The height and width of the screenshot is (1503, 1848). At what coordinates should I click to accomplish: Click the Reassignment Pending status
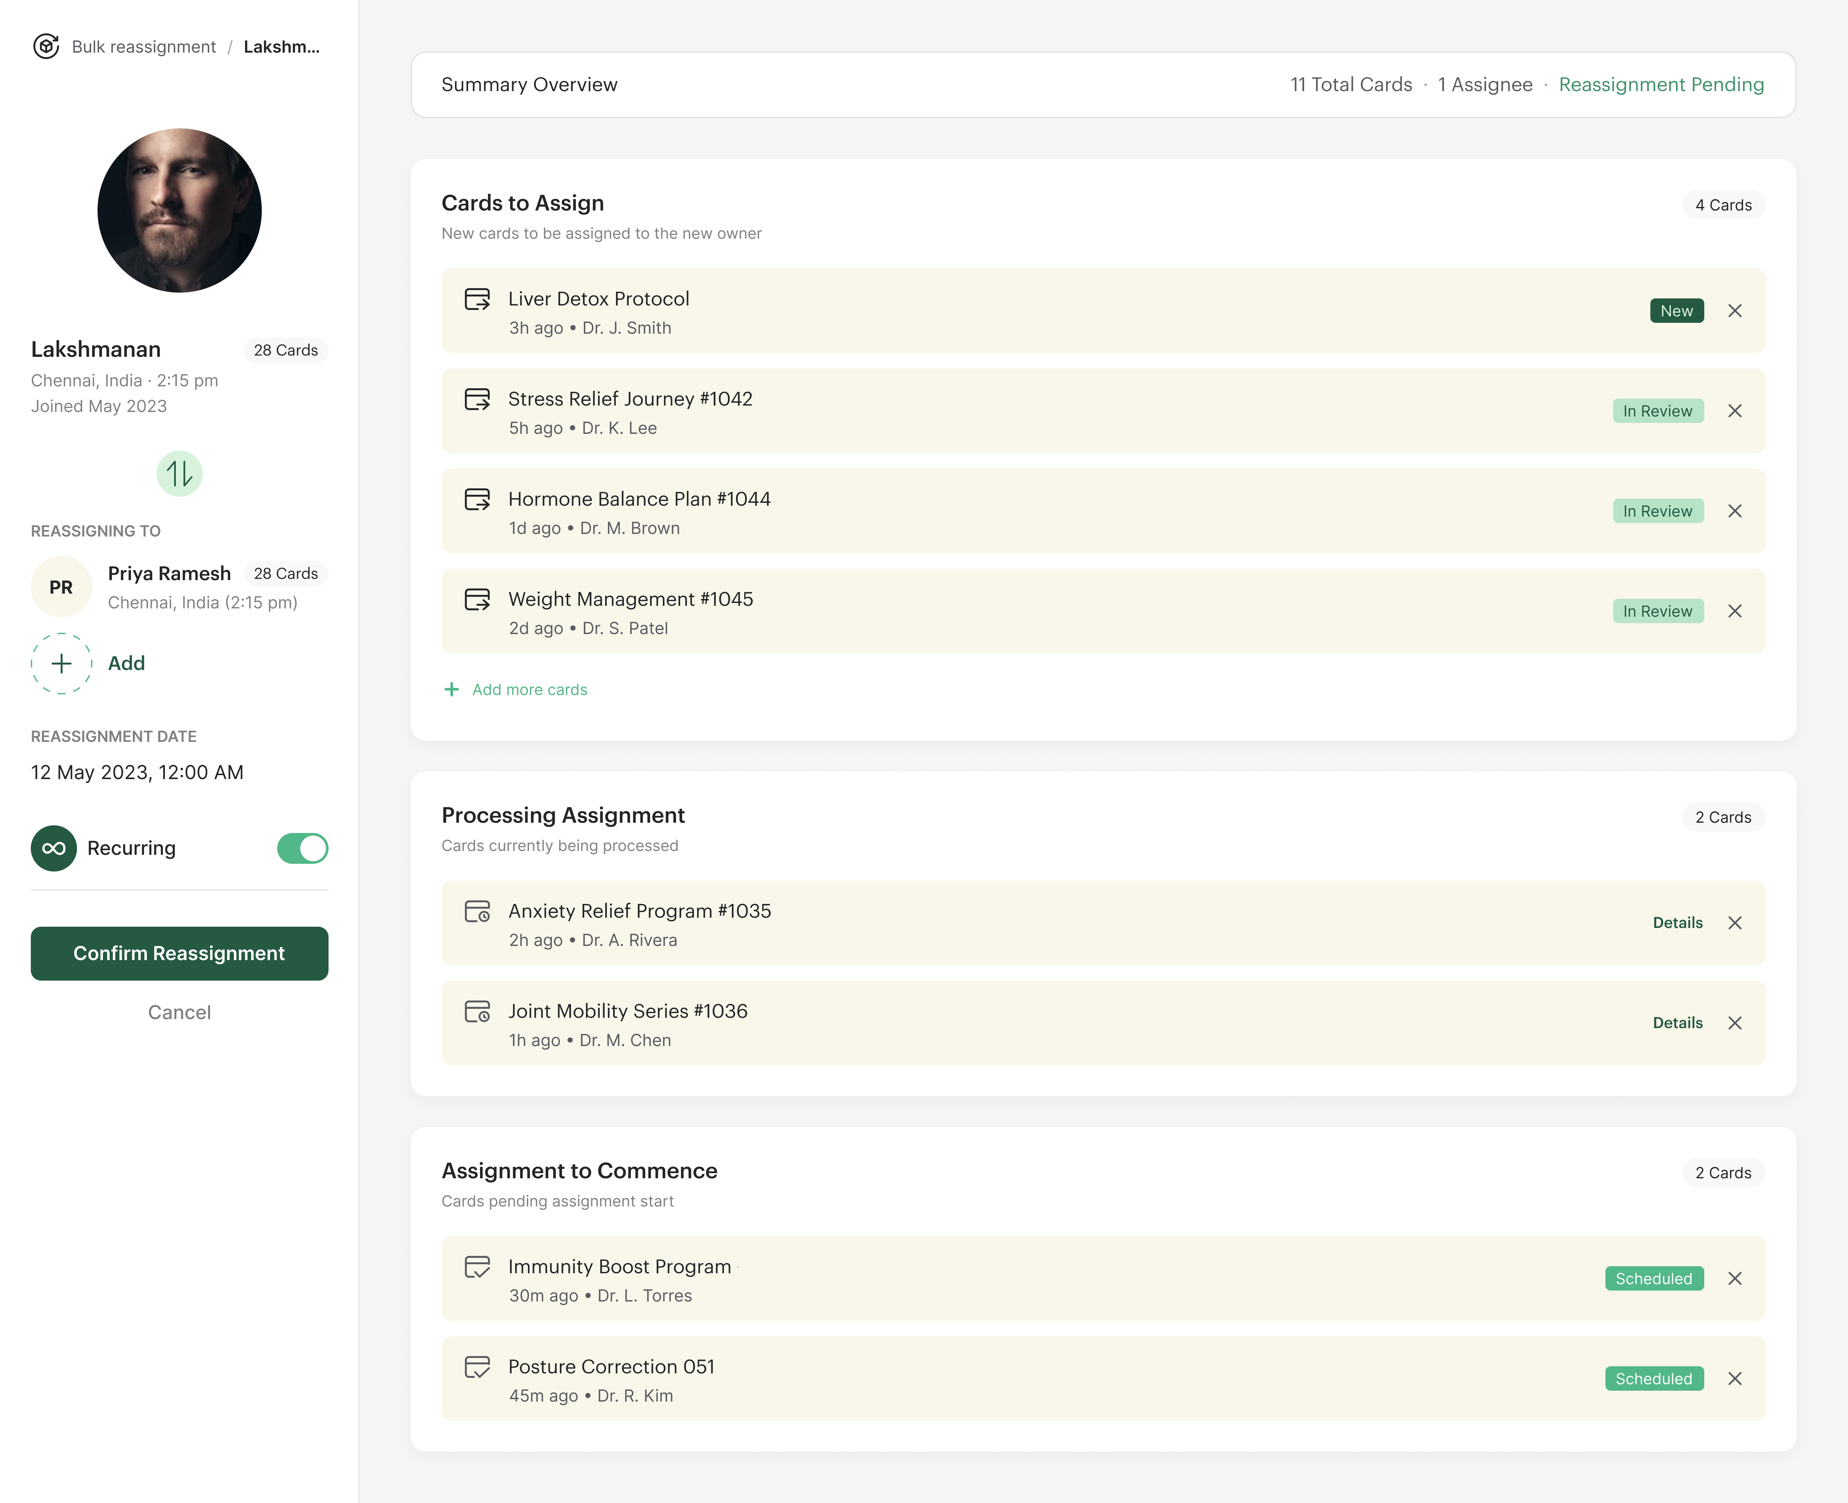(x=1661, y=85)
